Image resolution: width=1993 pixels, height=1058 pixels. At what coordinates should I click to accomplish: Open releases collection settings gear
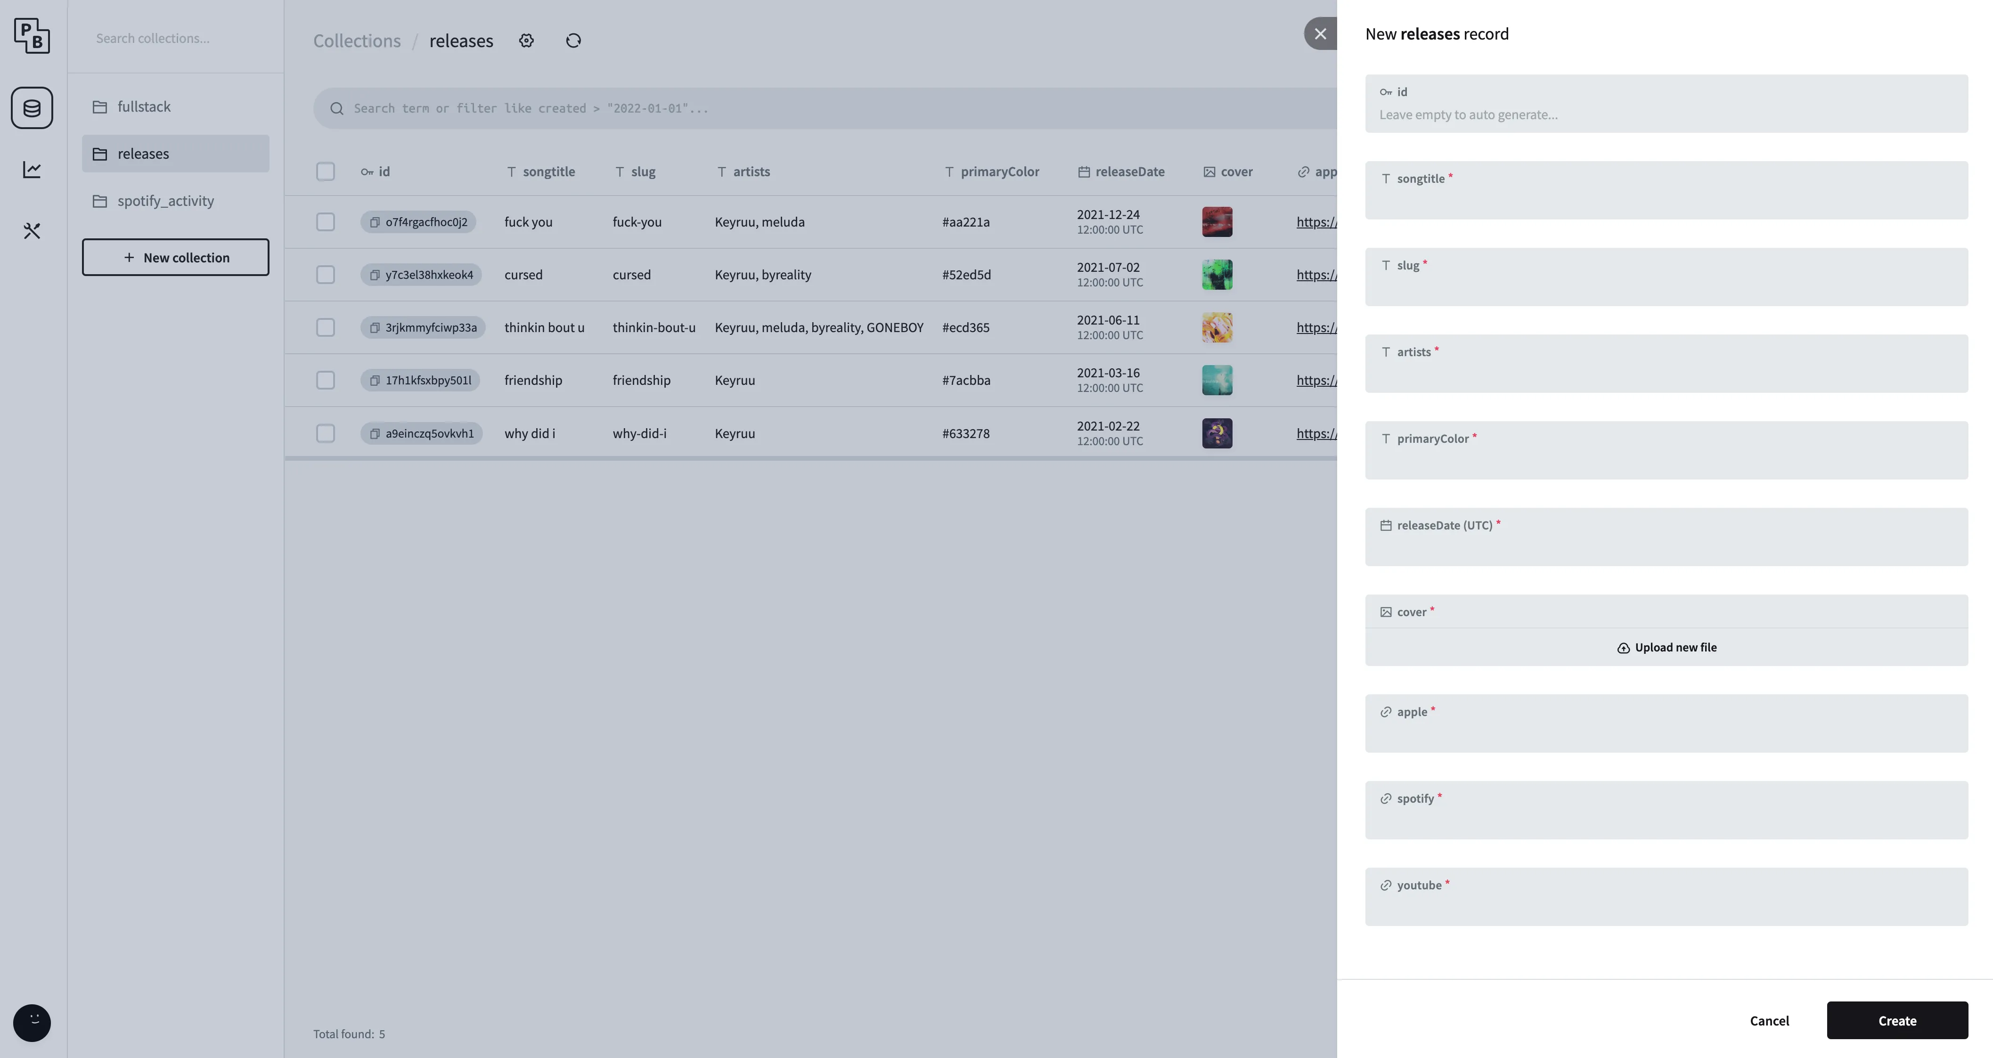(526, 40)
